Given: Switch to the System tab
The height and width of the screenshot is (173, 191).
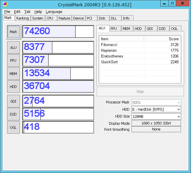Looking at the screenshot, I should pyautogui.click(x=38, y=18).
